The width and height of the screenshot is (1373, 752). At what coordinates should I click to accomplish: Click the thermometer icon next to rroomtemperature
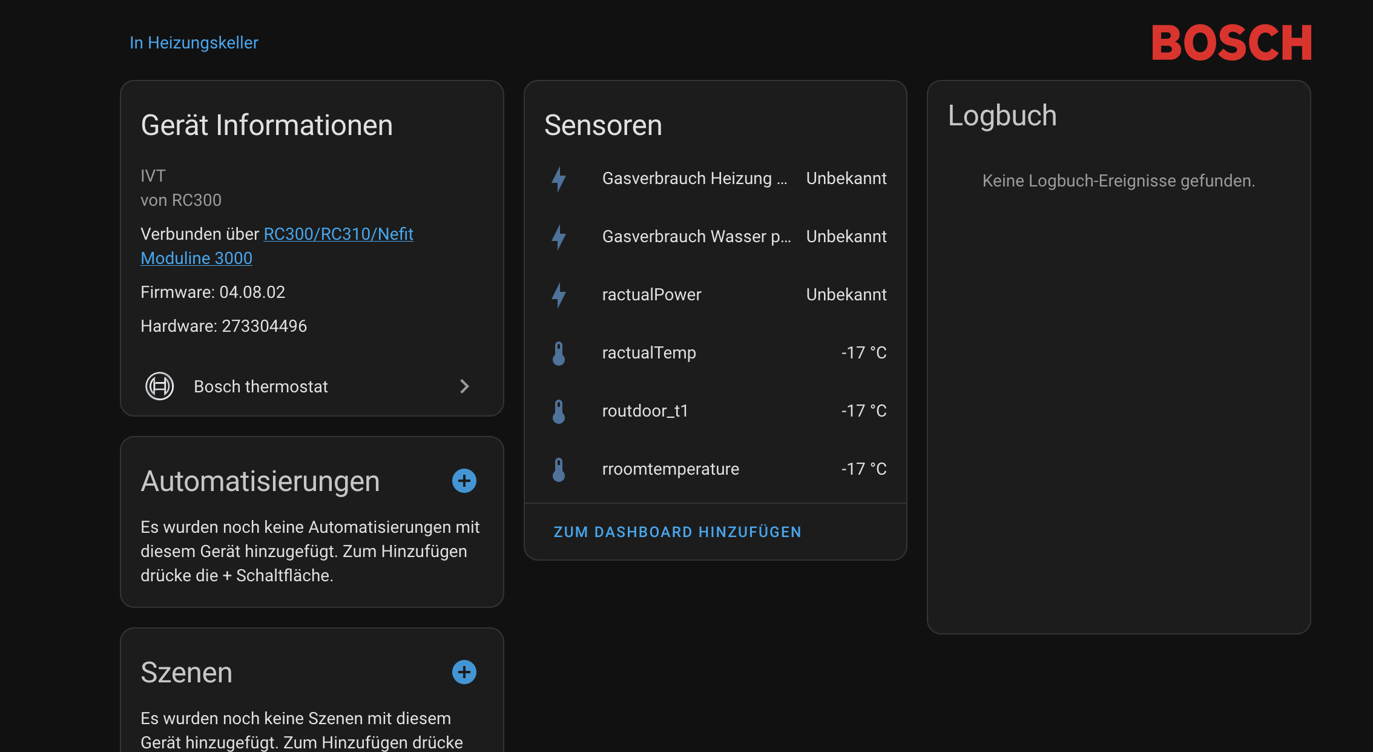tap(559, 469)
